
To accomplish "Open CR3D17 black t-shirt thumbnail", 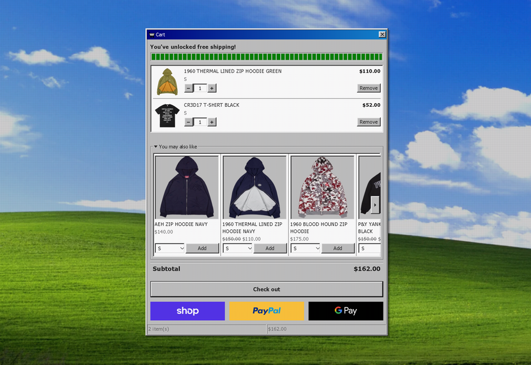I will [168, 116].
